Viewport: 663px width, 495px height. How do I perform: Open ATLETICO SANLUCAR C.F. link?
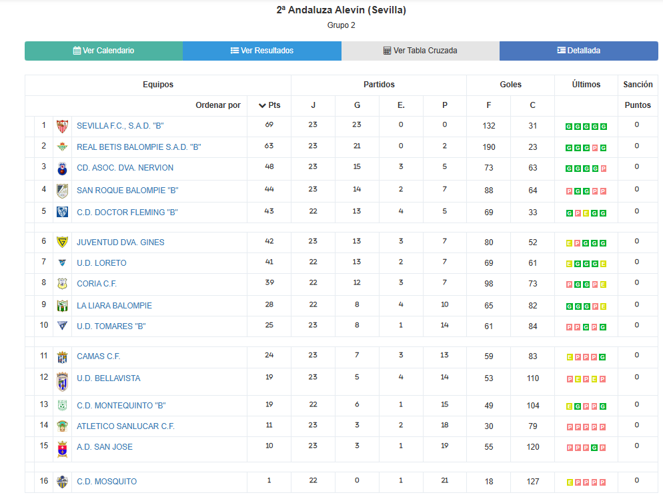click(x=125, y=426)
